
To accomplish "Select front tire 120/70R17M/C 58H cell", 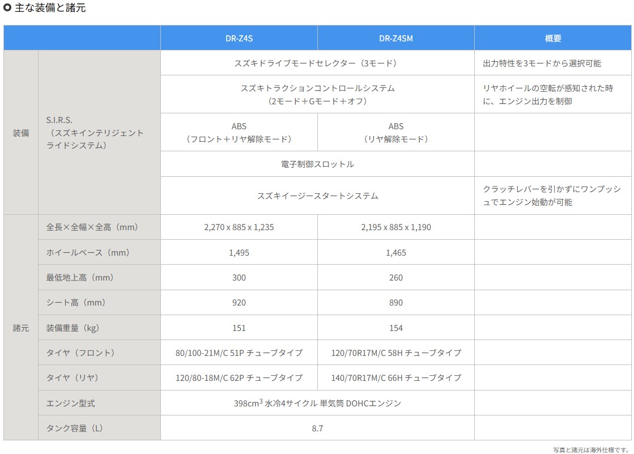I will coord(395,353).
